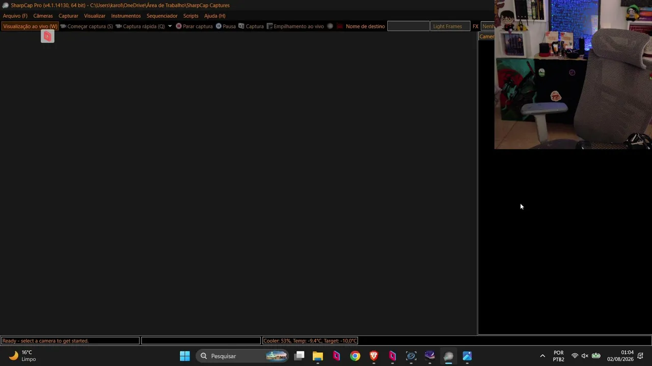The image size is (652, 366).
Task: Click the FX toolbar label
Action: (x=475, y=26)
